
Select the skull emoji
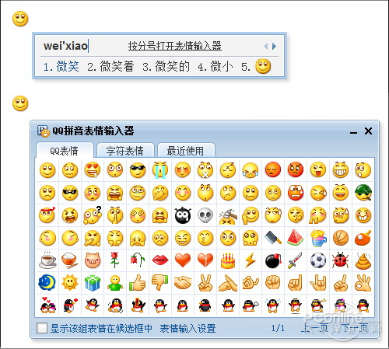tap(205, 215)
